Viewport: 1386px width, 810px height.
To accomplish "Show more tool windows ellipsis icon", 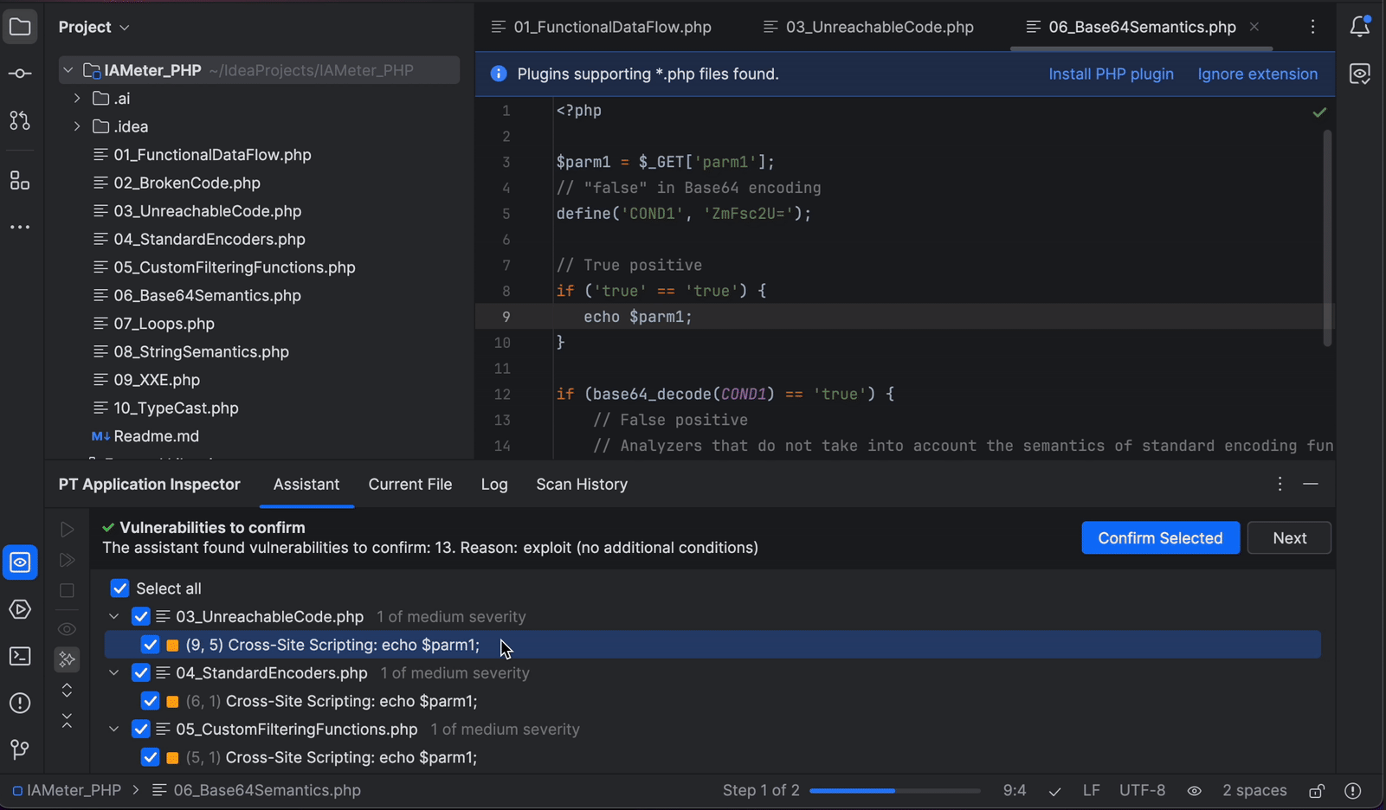I will pyautogui.click(x=20, y=228).
